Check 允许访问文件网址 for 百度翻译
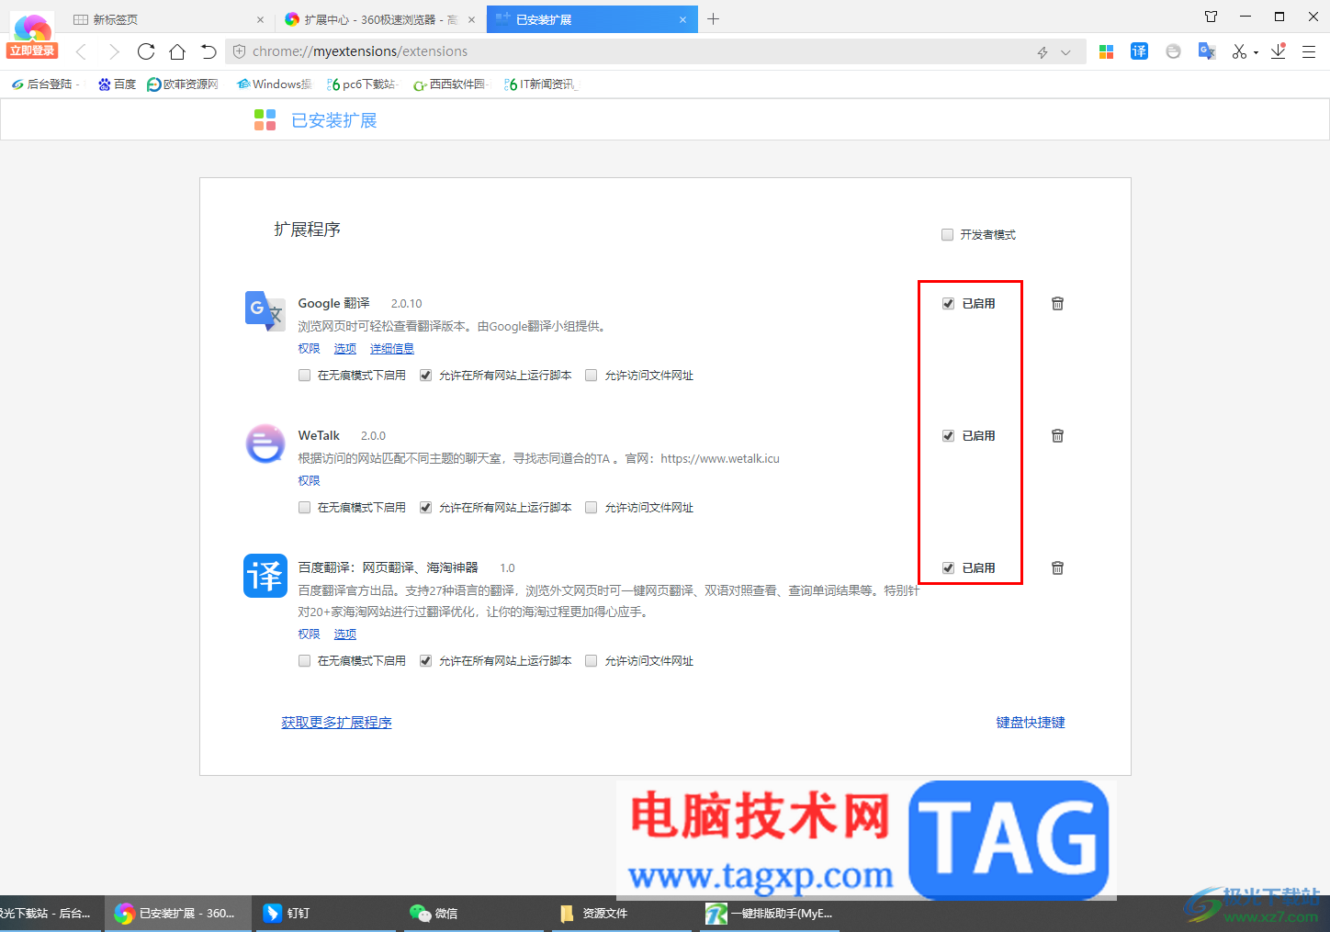The height and width of the screenshot is (932, 1330). 591,661
